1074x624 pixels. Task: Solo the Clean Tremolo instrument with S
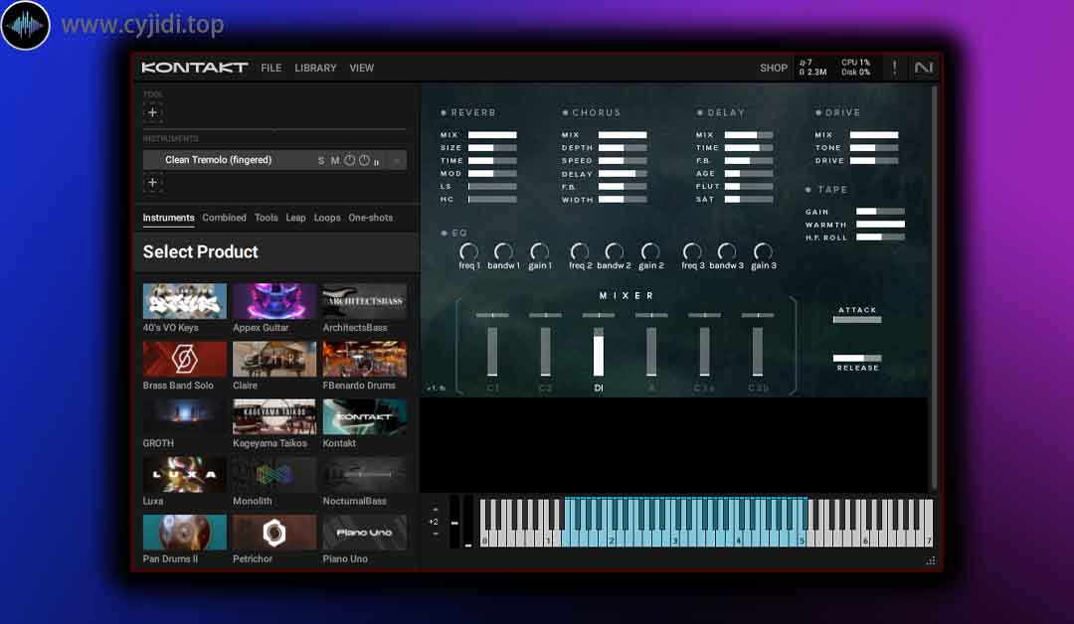tap(320, 160)
